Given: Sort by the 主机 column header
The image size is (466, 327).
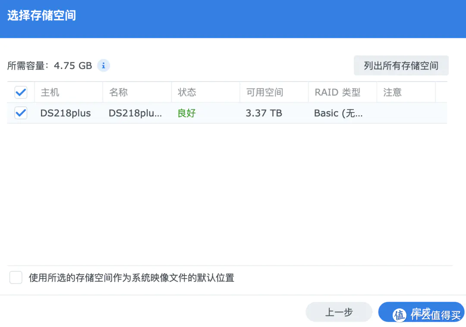Looking at the screenshot, I should 50,92.
